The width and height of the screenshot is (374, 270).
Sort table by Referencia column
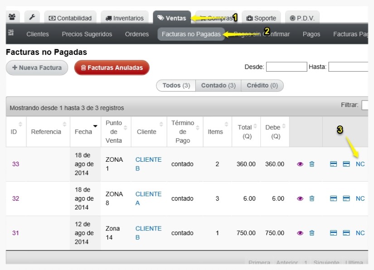coord(48,131)
